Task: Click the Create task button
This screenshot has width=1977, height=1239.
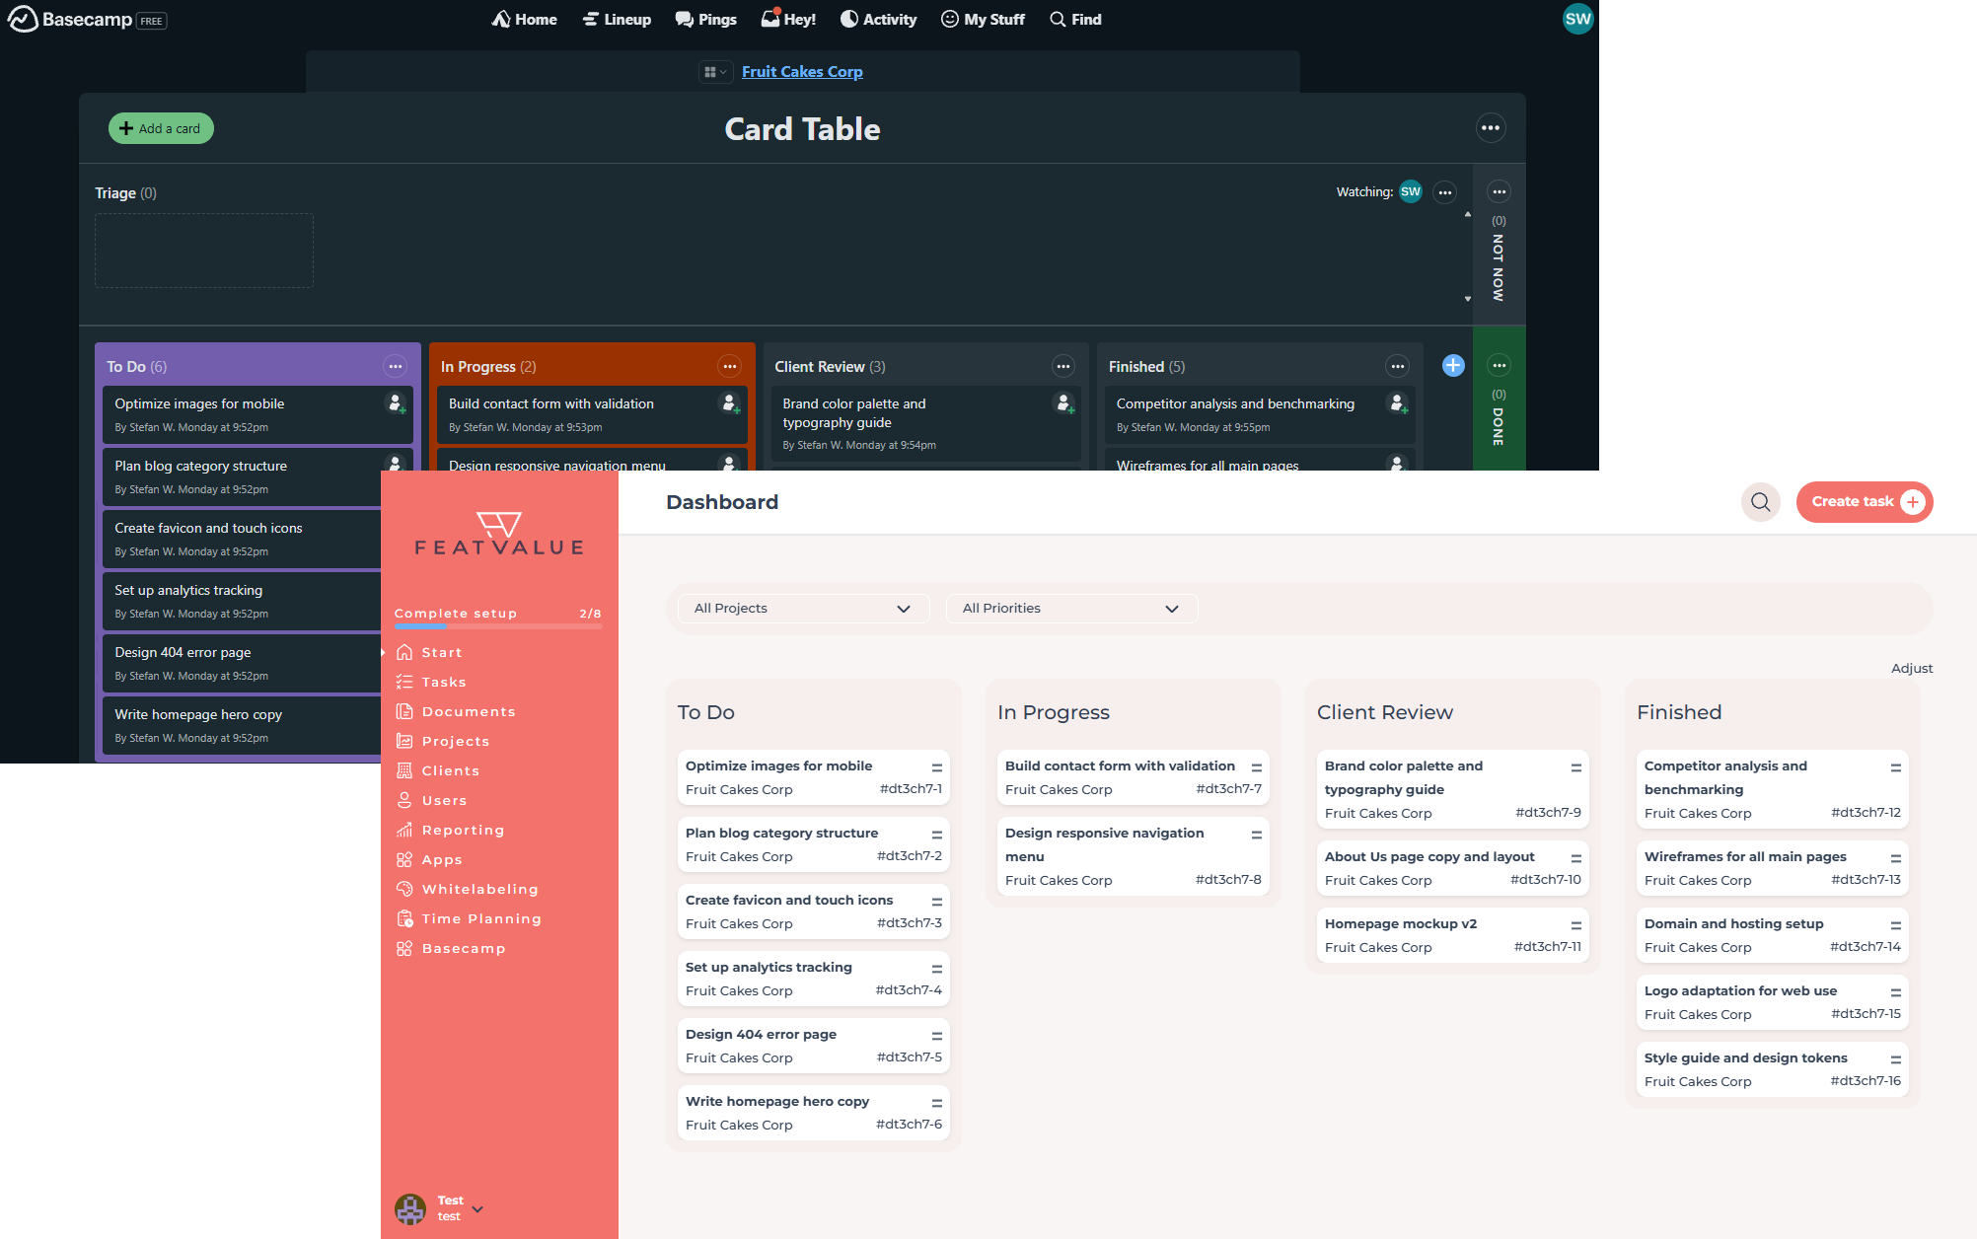Action: pyautogui.click(x=1864, y=502)
